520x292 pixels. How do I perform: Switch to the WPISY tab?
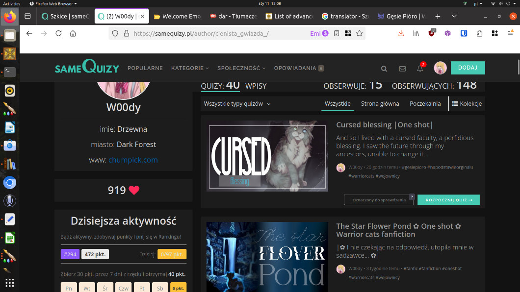pyautogui.click(x=256, y=86)
